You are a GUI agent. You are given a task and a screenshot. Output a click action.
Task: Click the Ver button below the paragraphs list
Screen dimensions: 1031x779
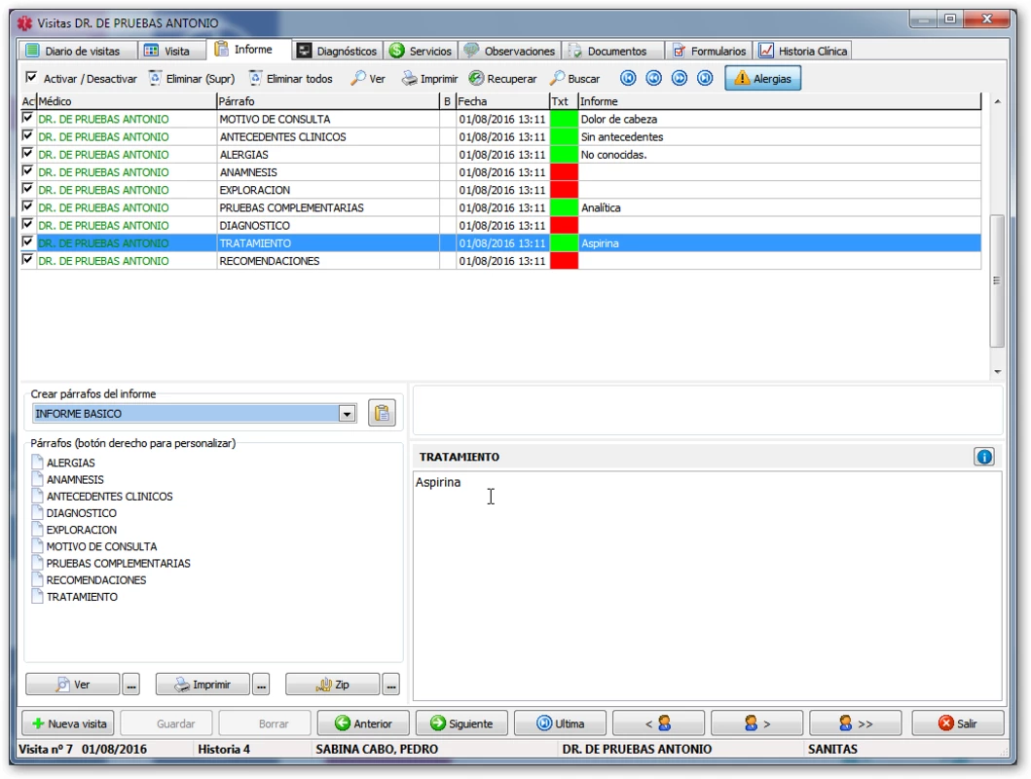pyautogui.click(x=73, y=685)
